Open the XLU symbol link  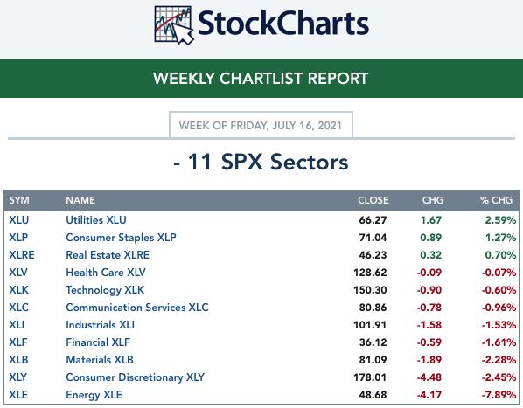pyautogui.click(x=18, y=220)
